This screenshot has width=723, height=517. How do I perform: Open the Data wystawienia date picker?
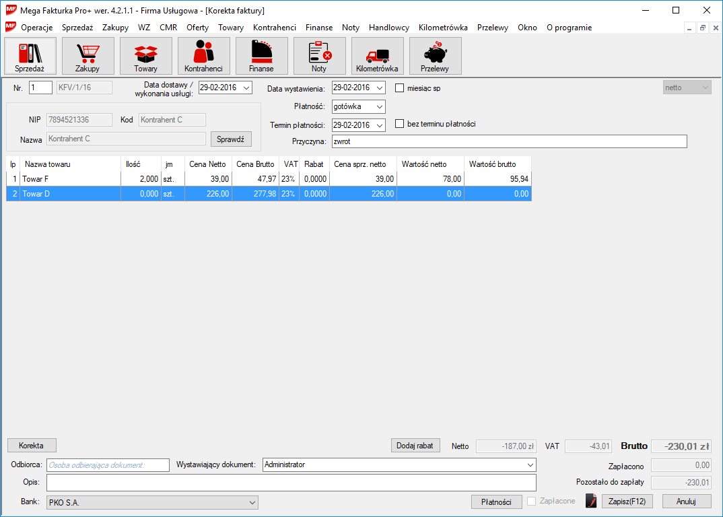[380, 88]
